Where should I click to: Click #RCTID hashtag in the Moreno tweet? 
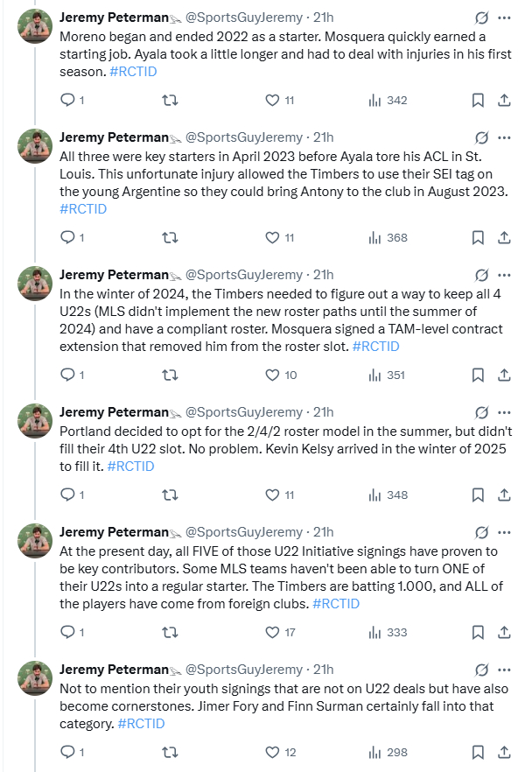pos(135,72)
